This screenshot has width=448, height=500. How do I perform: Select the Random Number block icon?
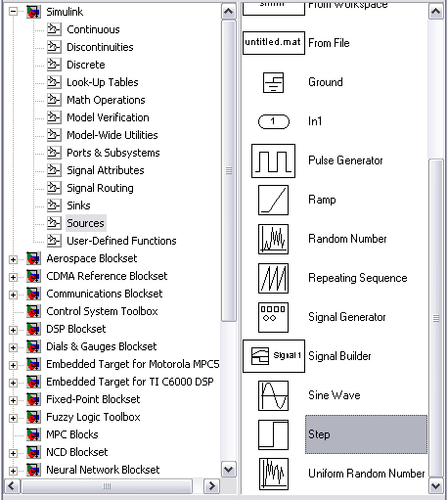pos(273,239)
